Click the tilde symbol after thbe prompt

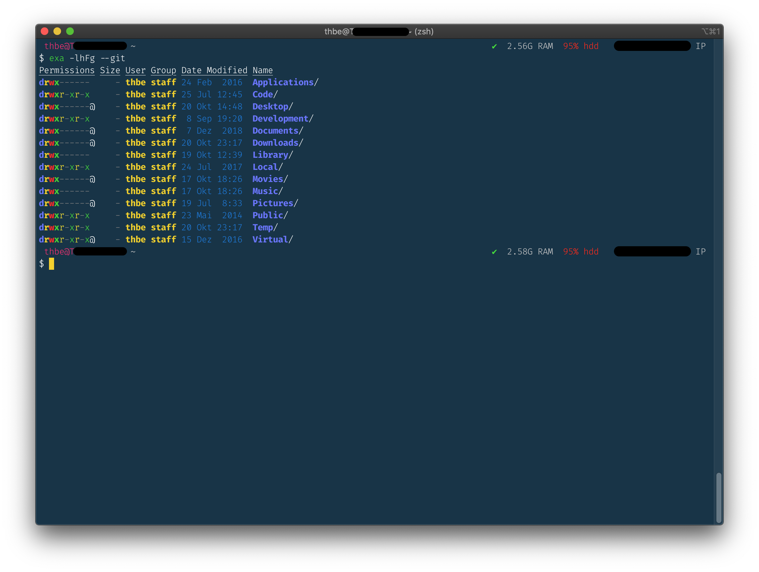tap(134, 46)
